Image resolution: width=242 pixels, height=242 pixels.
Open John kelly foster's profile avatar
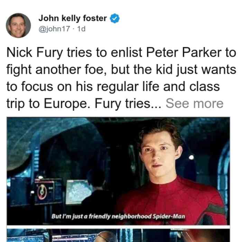pyautogui.click(x=18, y=26)
